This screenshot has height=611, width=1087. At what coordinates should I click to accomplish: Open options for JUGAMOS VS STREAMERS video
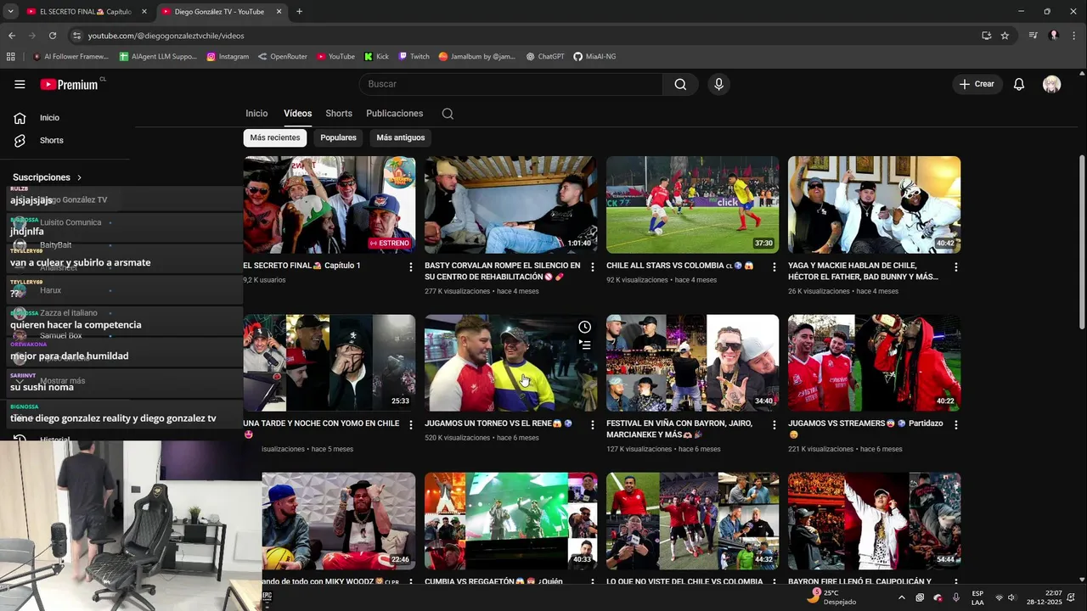tap(955, 424)
